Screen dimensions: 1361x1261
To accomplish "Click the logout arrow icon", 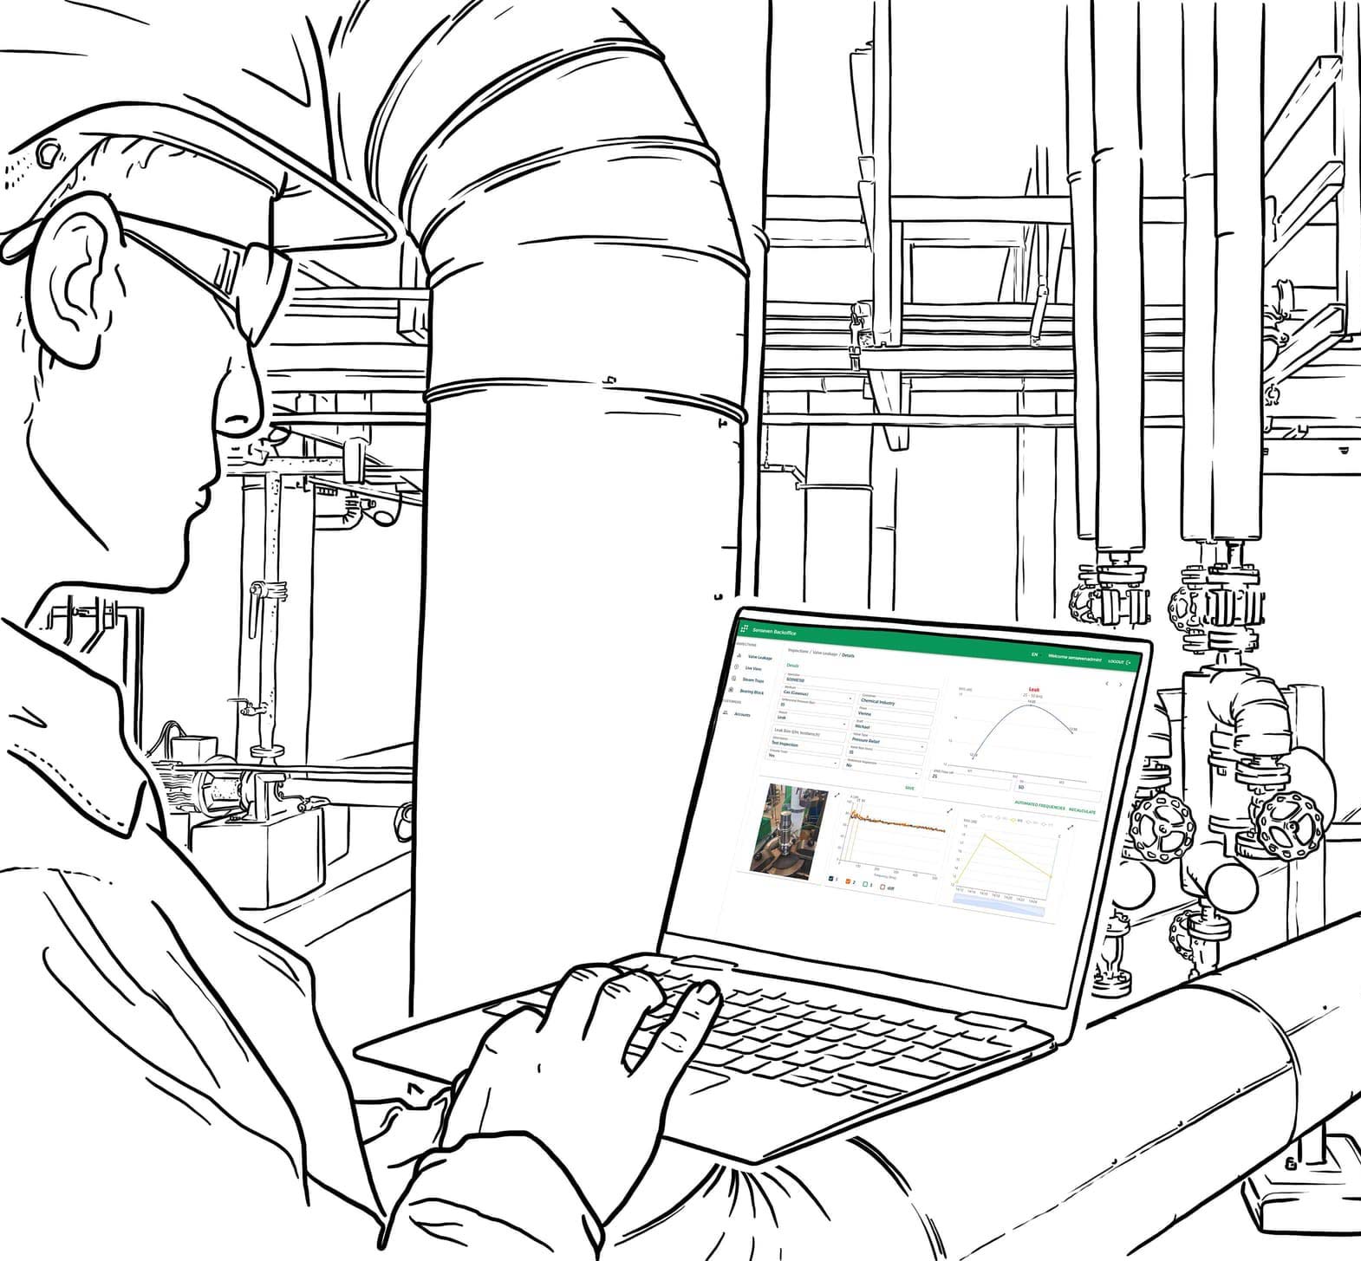I will (x=1129, y=662).
